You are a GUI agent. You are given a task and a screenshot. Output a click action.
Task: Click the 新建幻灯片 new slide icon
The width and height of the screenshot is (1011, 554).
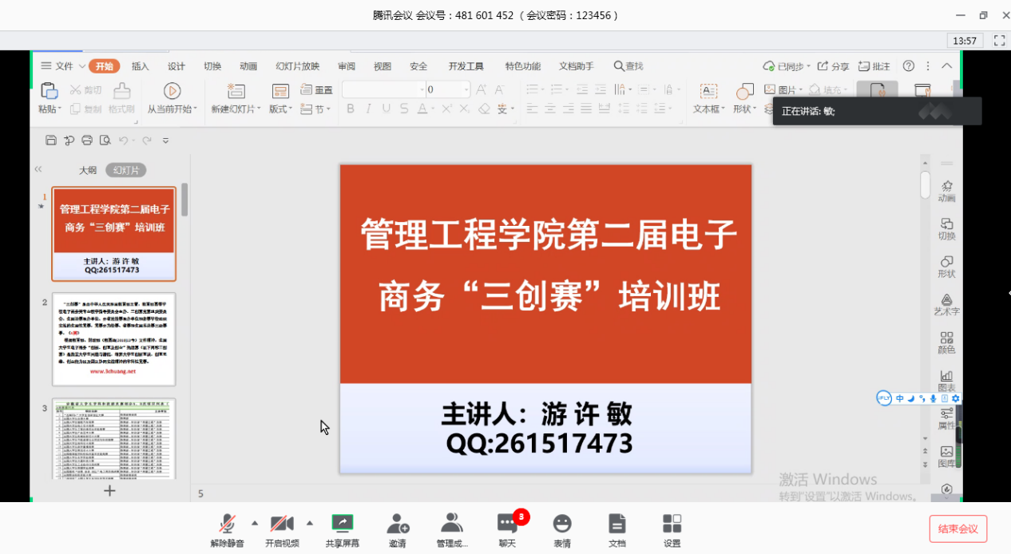236,91
